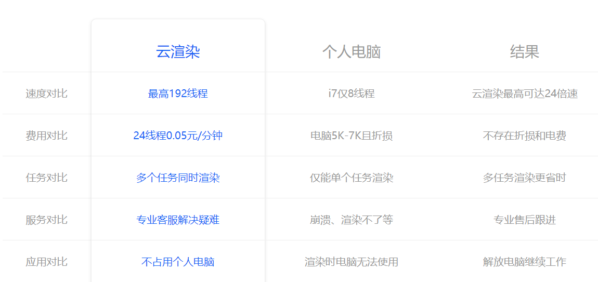Image resolution: width=598 pixels, height=282 pixels.
Task: Select the 任务对比 row label
Action: [46, 178]
